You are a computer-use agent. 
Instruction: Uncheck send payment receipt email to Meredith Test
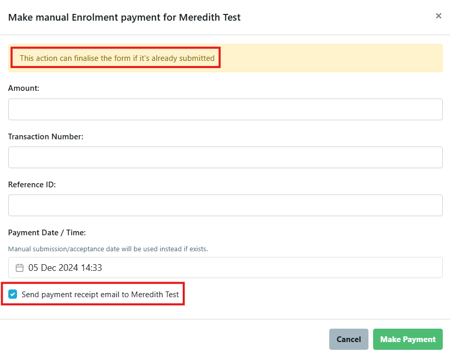pos(12,294)
